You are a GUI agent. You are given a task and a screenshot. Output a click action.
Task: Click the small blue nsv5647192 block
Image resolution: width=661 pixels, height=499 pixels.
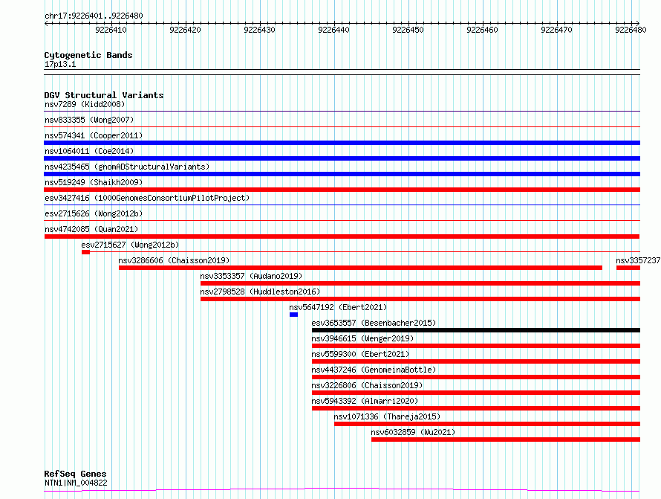point(293,315)
